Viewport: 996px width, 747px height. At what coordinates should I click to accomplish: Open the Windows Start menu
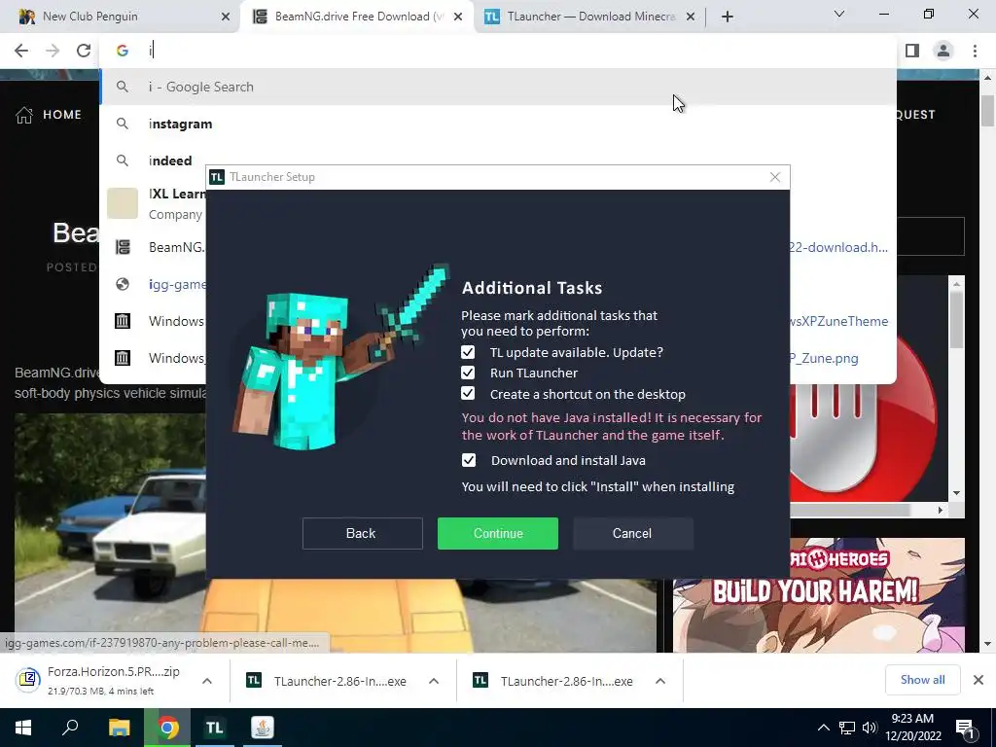point(23,728)
